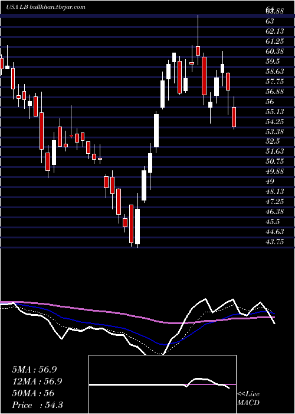The height and width of the screenshot is (414, 295).
Task: Select the 50.75 price axis label
Action: [275, 161]
